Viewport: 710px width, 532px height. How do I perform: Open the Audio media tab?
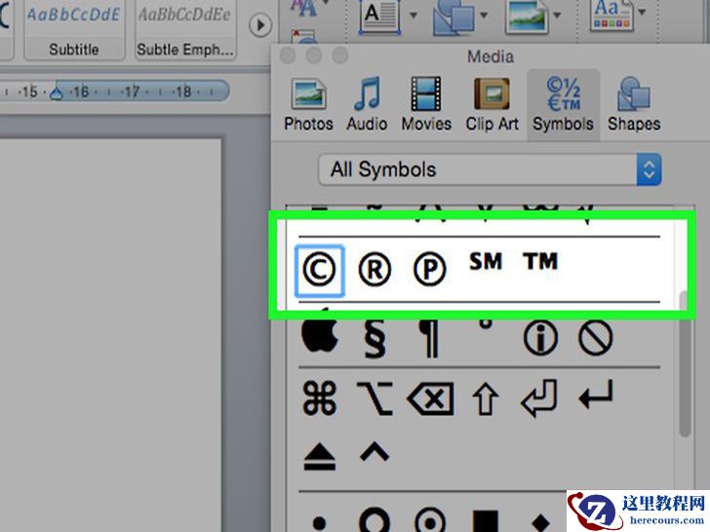367,104
